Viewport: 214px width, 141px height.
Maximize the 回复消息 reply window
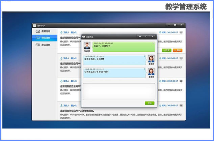(x=146, y=36)
